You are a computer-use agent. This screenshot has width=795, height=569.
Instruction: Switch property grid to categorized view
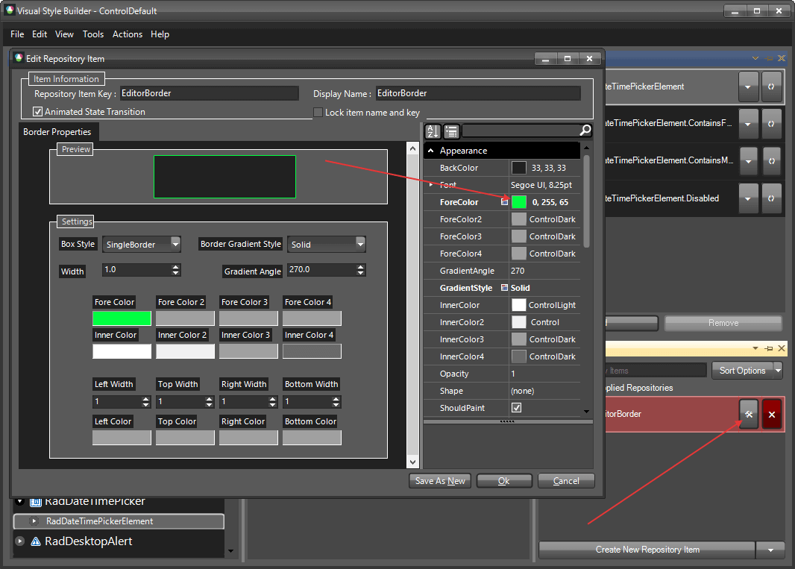point(451,131)
